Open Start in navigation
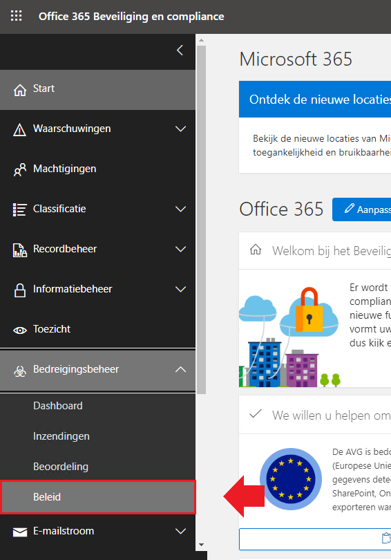This screenshot has width=391, height=560. coord(98,90)
